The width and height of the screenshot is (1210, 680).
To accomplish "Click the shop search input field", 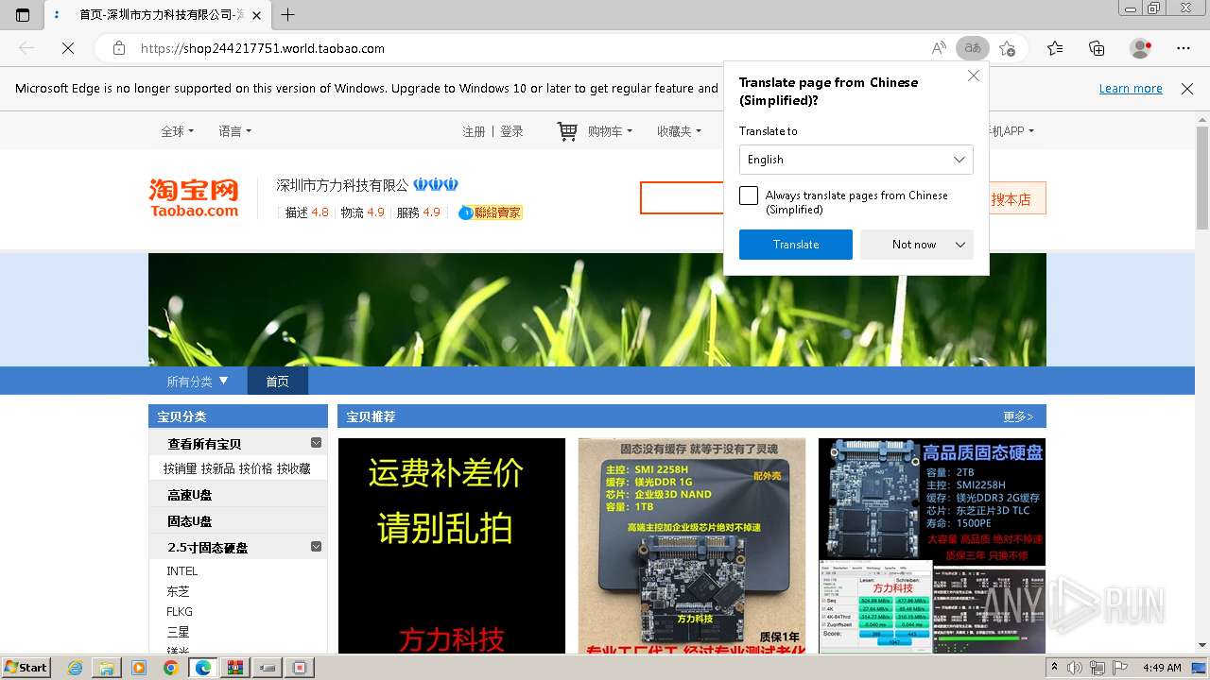I will (683, 198).
